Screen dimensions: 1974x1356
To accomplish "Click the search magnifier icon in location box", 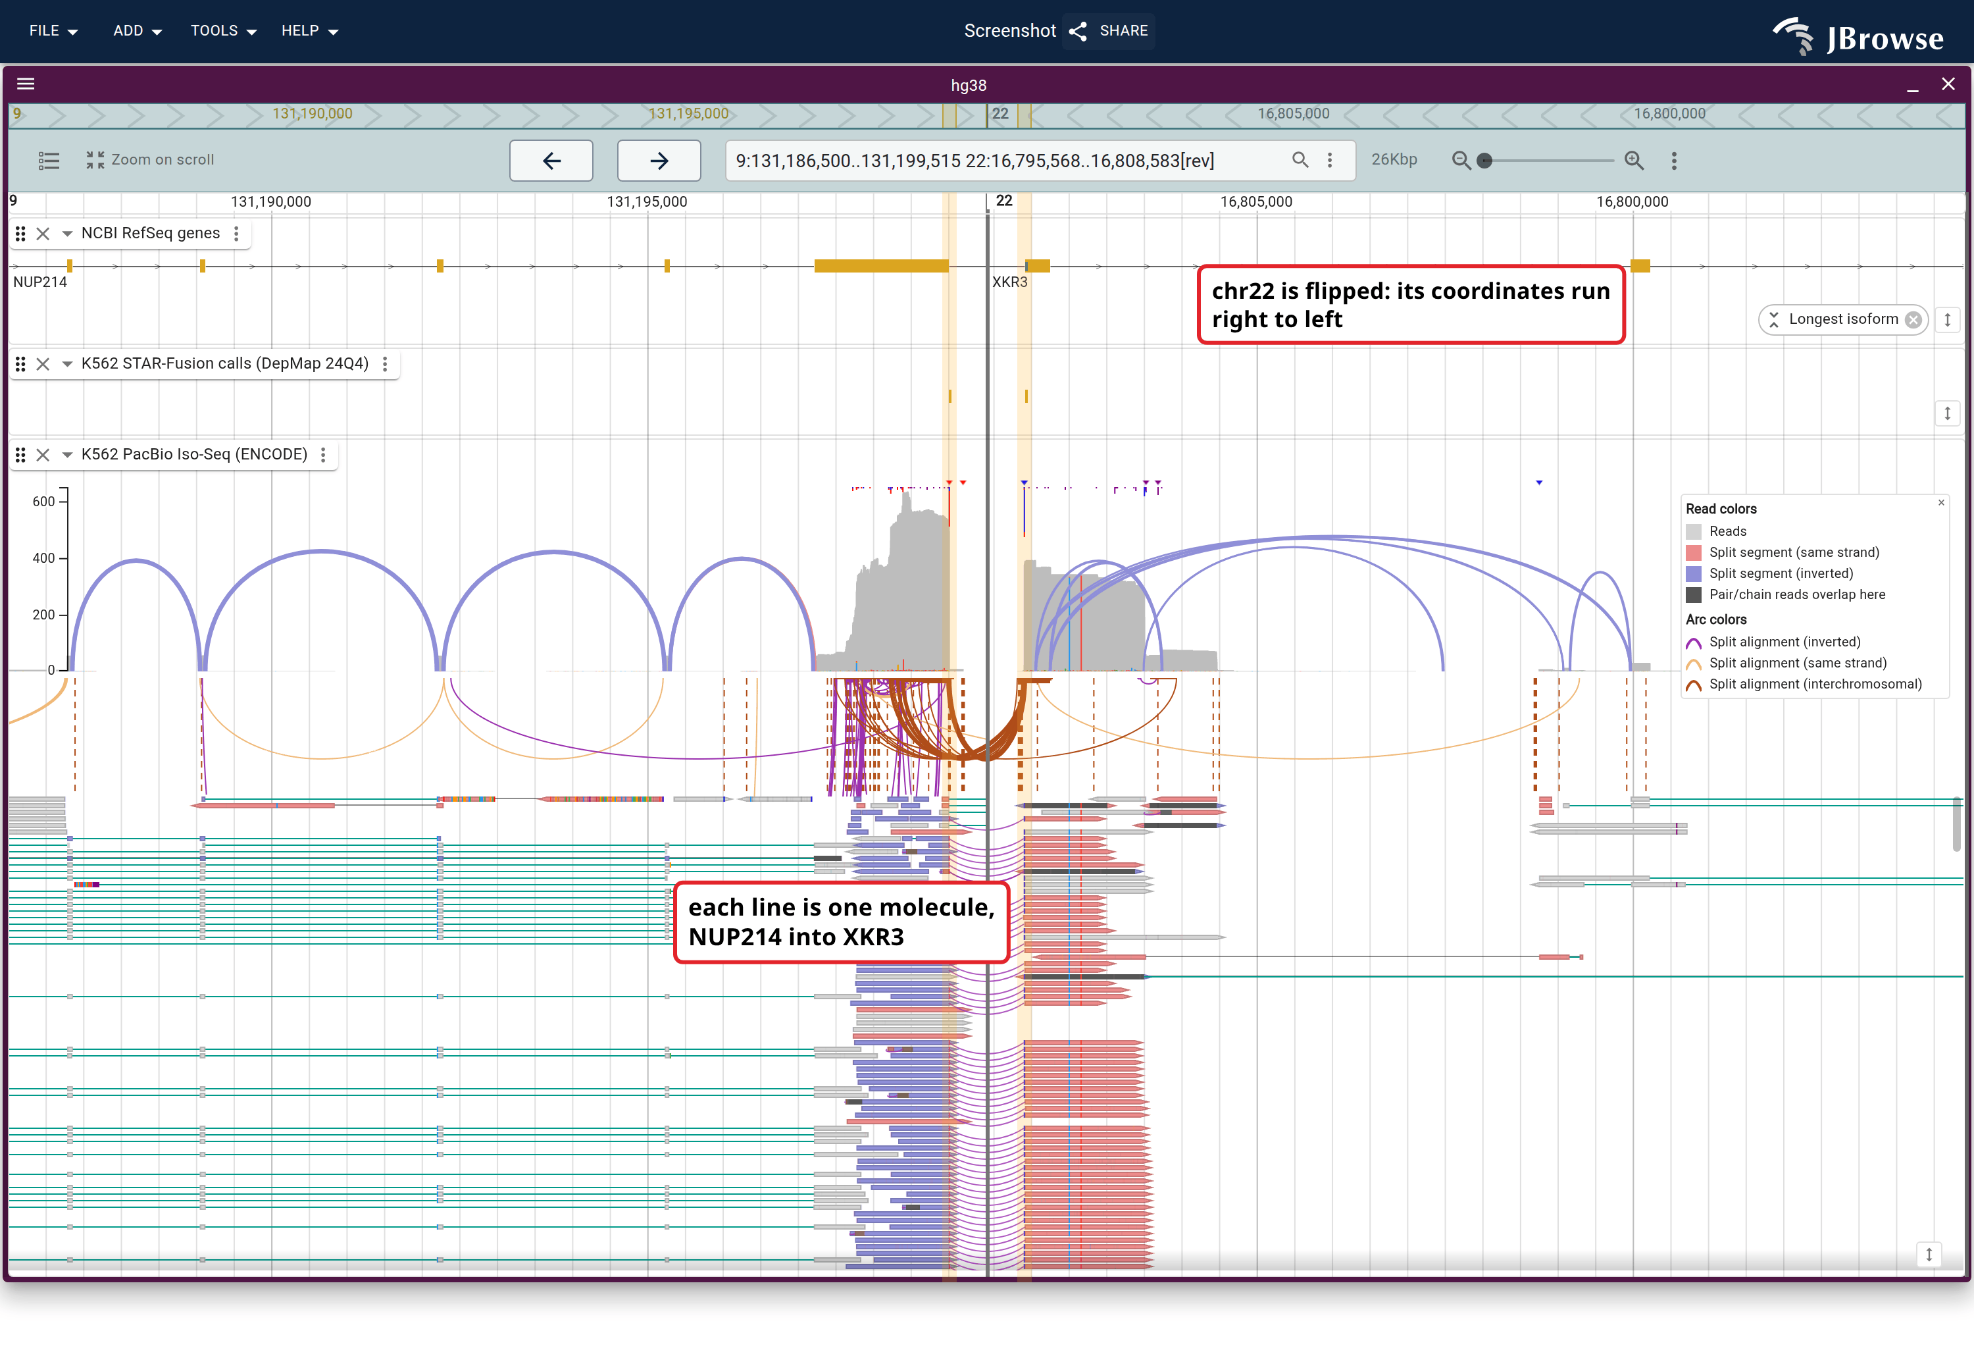I will pos(1300,160).
